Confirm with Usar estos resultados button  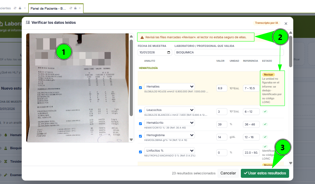point(265,173)
